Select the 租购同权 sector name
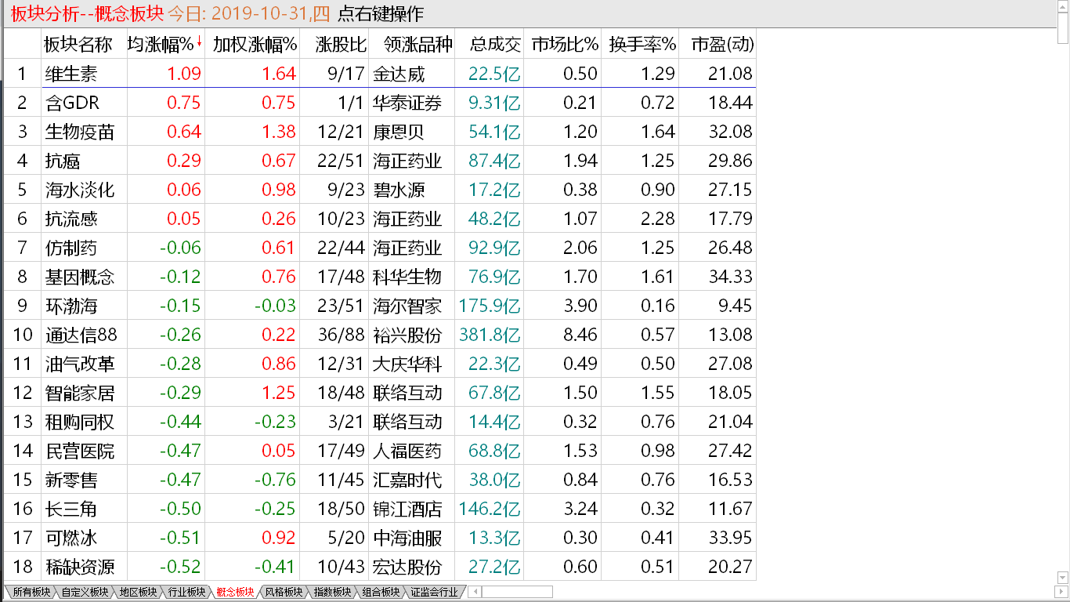This screenshot has width=1070, height=602. coord(79,422)
